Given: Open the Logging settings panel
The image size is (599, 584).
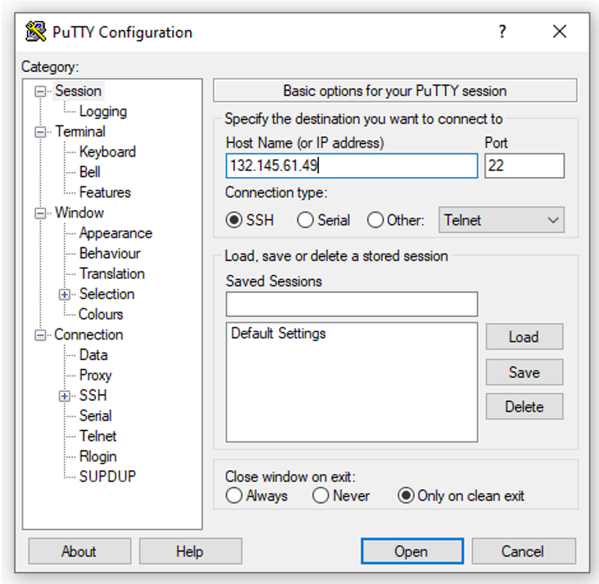Looking at the screenshot, I should [x=103, y=112].
